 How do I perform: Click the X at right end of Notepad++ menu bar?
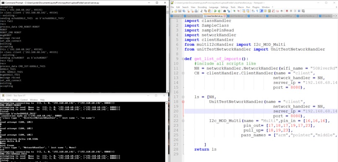(336, 7)
